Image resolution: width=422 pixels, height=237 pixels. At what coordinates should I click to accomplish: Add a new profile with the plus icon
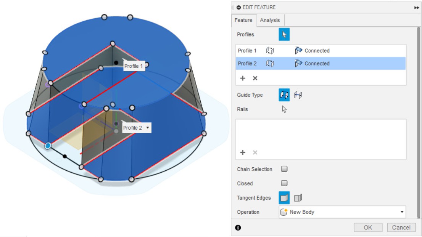(243, 78)
